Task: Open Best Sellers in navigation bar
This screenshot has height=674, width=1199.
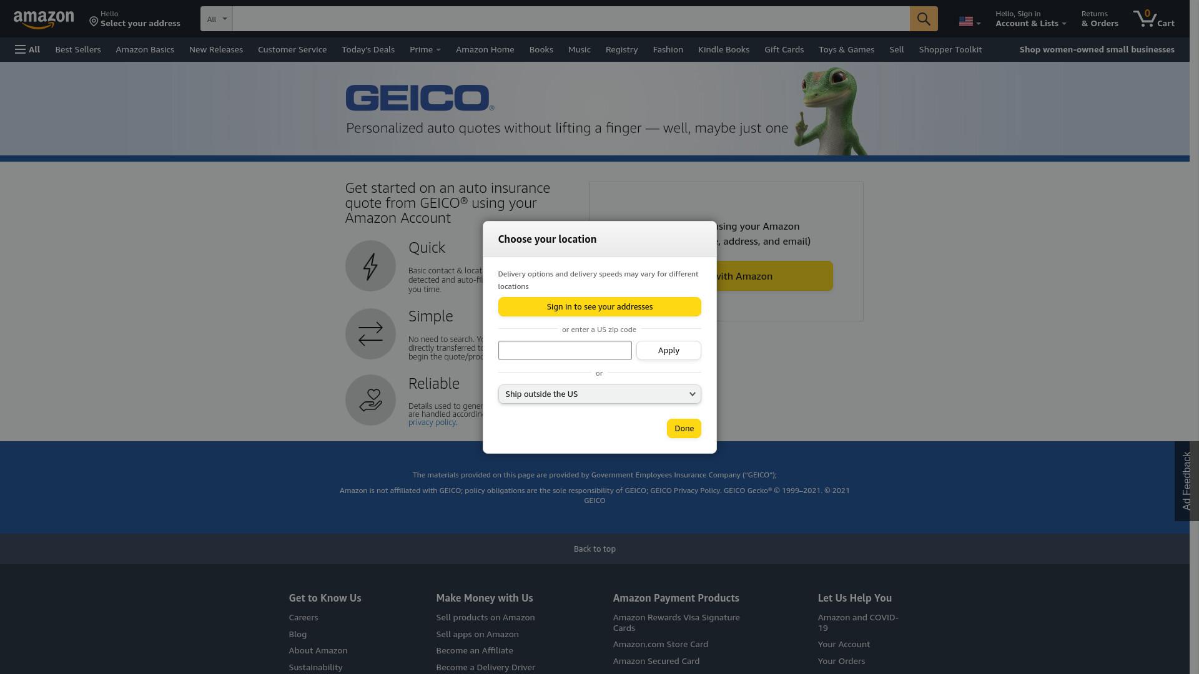Action: [78, 49]
